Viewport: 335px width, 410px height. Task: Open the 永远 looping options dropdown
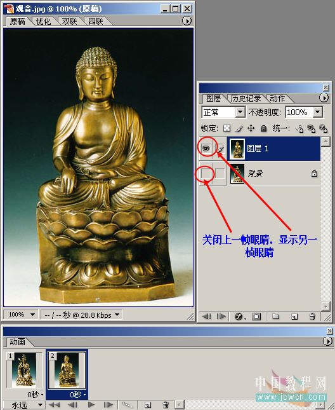coord(23,405)
